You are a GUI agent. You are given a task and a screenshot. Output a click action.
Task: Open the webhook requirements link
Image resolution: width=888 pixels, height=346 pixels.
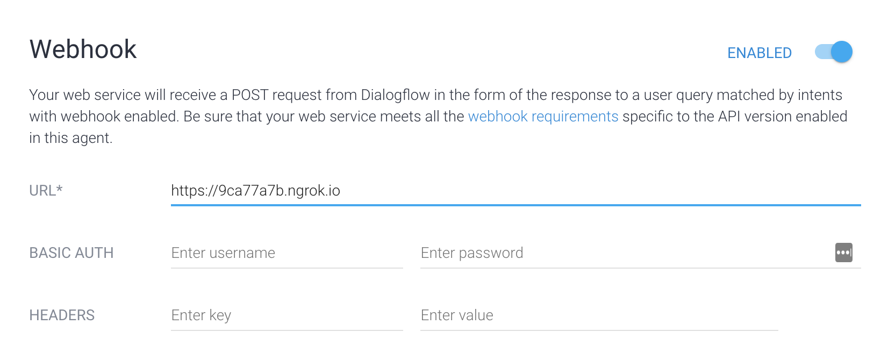[543, 117]
